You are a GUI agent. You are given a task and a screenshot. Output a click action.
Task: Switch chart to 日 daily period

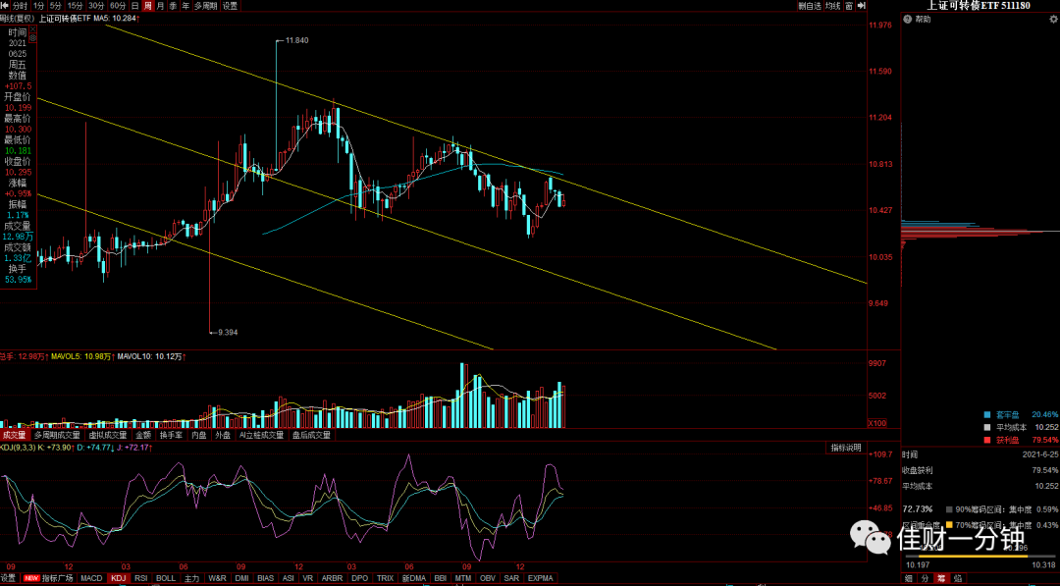[x=134, y=6]
